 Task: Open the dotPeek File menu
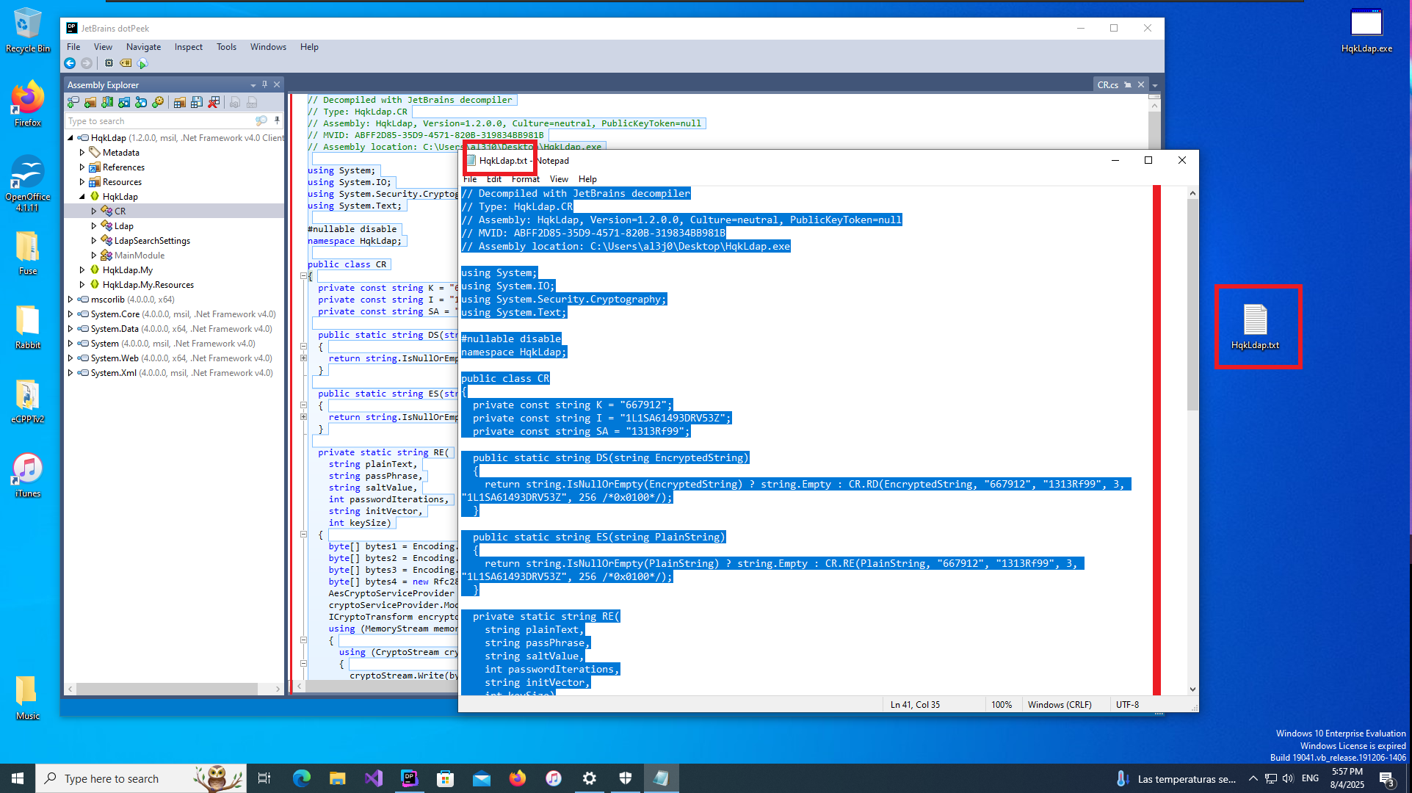(73, 47)
